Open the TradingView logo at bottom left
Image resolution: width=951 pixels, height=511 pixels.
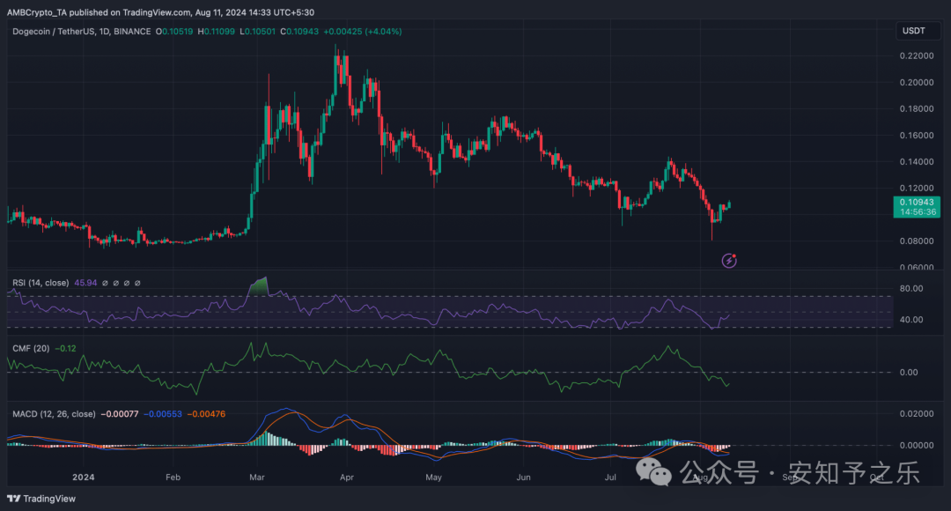pyautogui.click(x=41, y=499)
